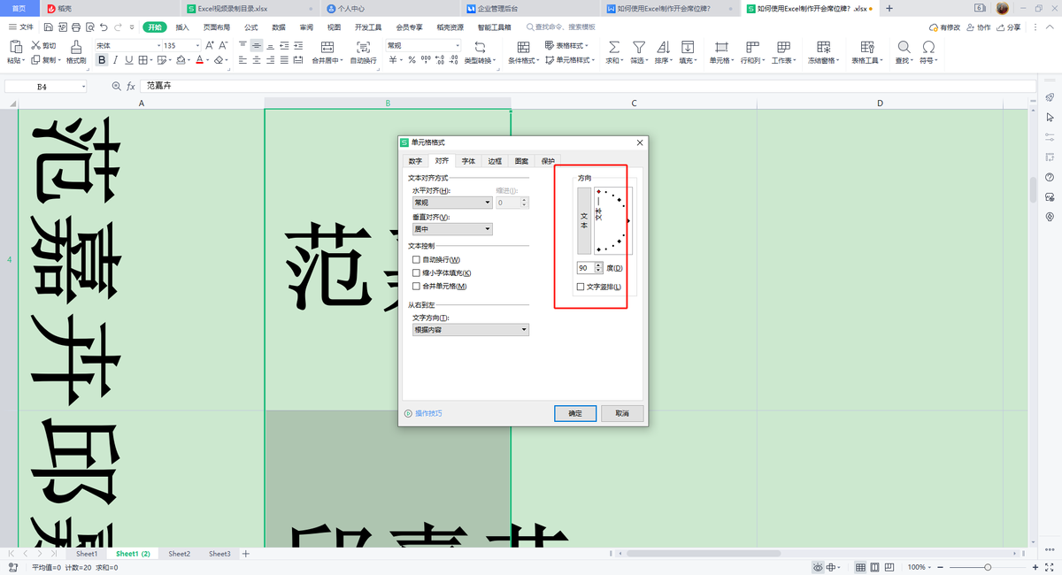
Task: Switch to the 数字 tab in dialog
Action: (415, 161)
